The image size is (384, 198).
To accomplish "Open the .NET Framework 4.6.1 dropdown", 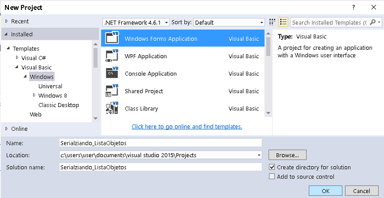I will click(136, 22).
